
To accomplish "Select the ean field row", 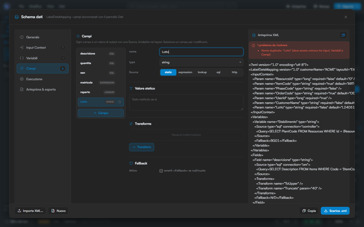I will click(x=101, y=73).
